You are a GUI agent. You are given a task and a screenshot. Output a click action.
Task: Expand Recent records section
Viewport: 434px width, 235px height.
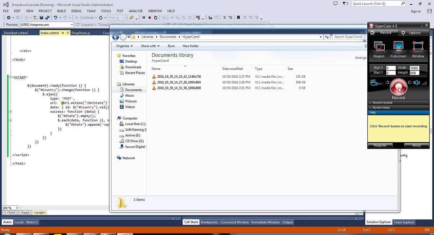[x=398, y=102]
